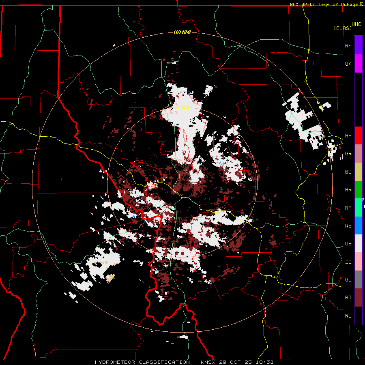Click the HR green legend swatch

click(358, 190)
